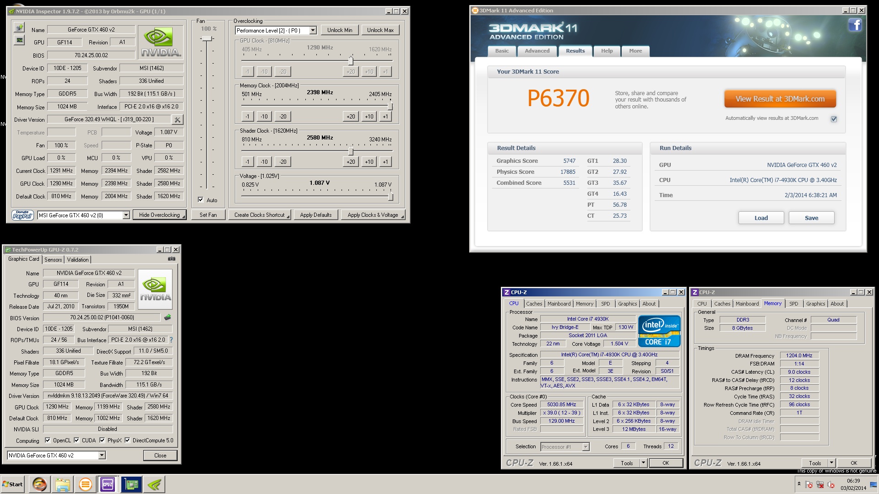Click the Save button in 3DMark 11
This screenshot has width=879, height=494.
[811, 218]
